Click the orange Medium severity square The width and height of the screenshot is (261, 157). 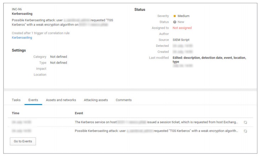(175, 16)
